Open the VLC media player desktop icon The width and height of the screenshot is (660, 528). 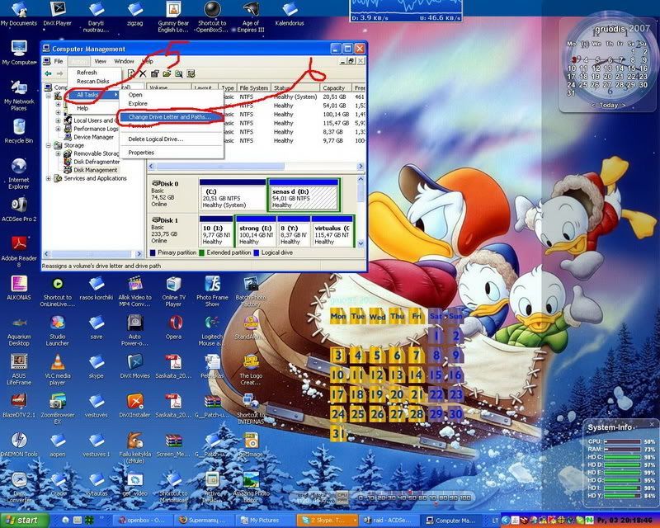(57, 370)
